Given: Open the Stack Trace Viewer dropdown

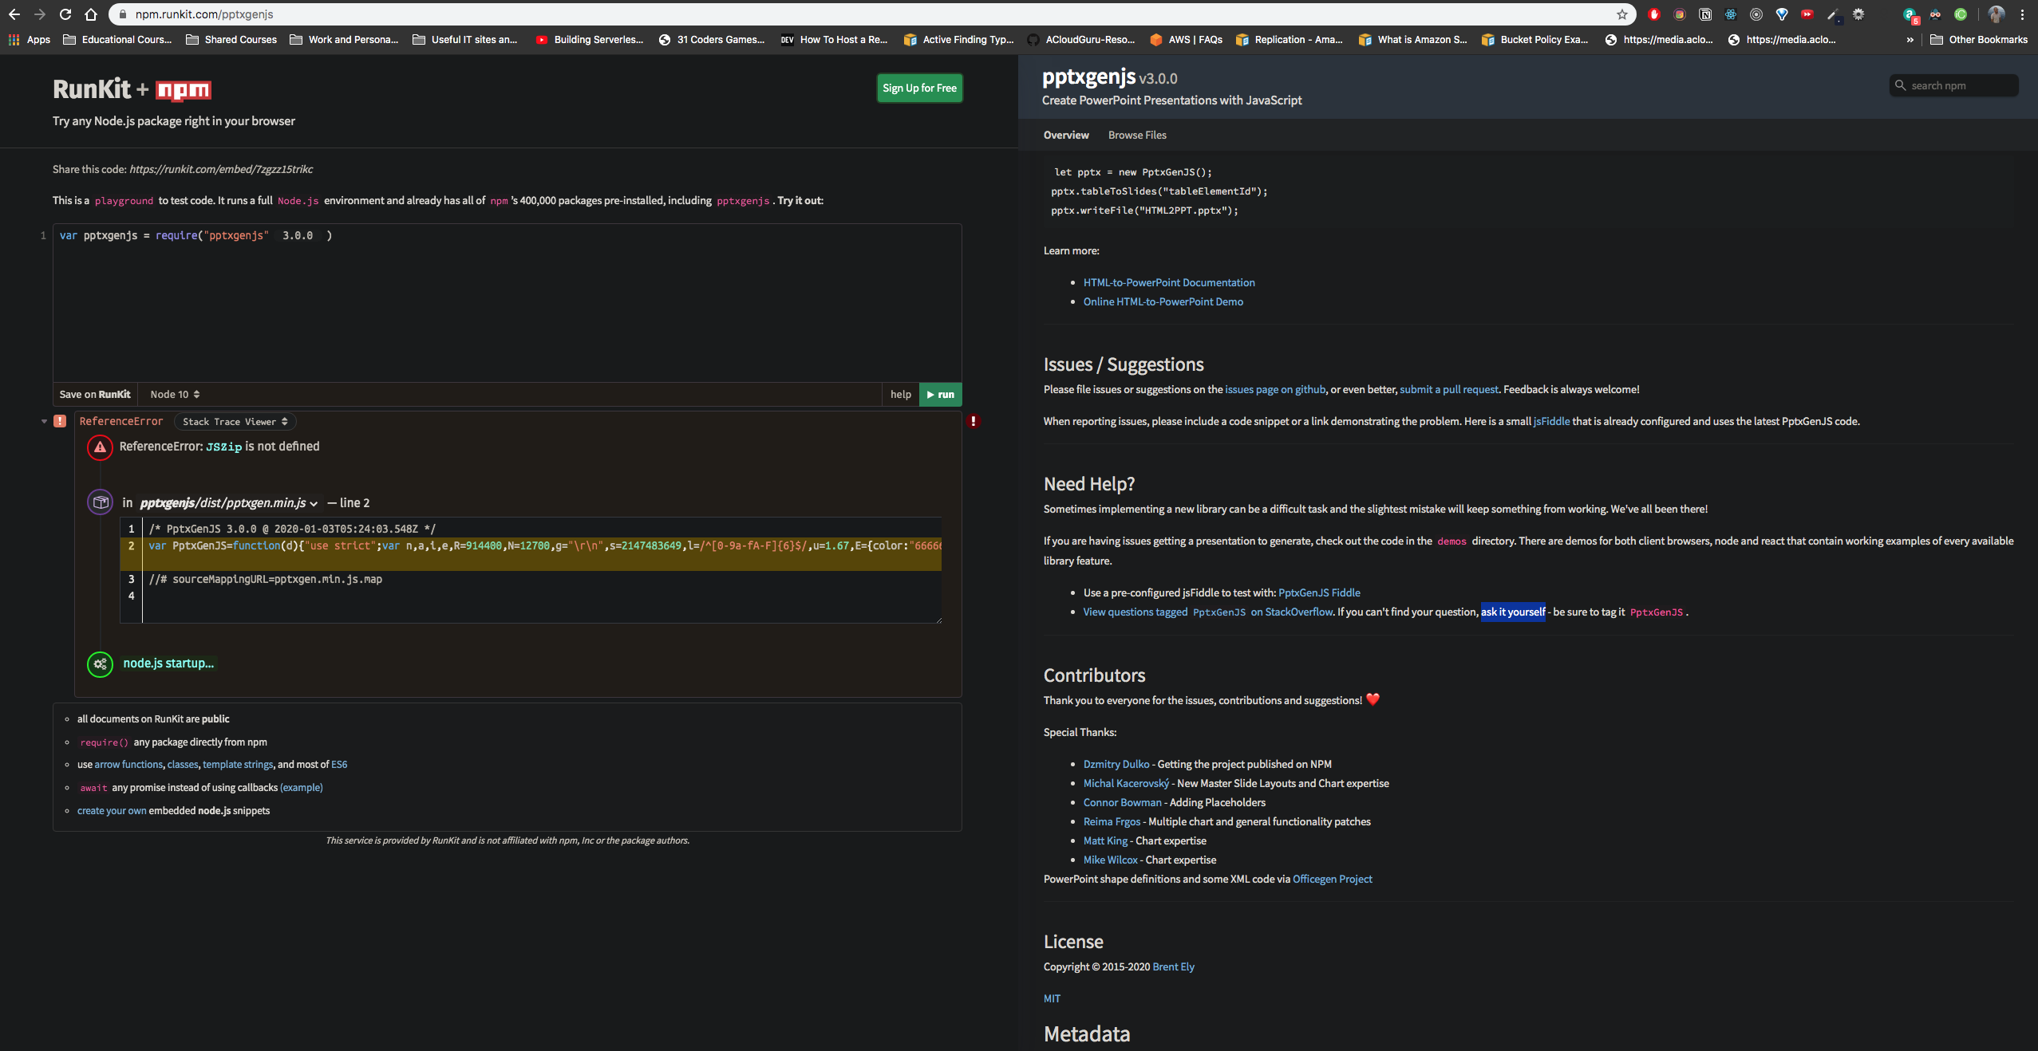Looking at the screenshot, I should click(234, 421).
